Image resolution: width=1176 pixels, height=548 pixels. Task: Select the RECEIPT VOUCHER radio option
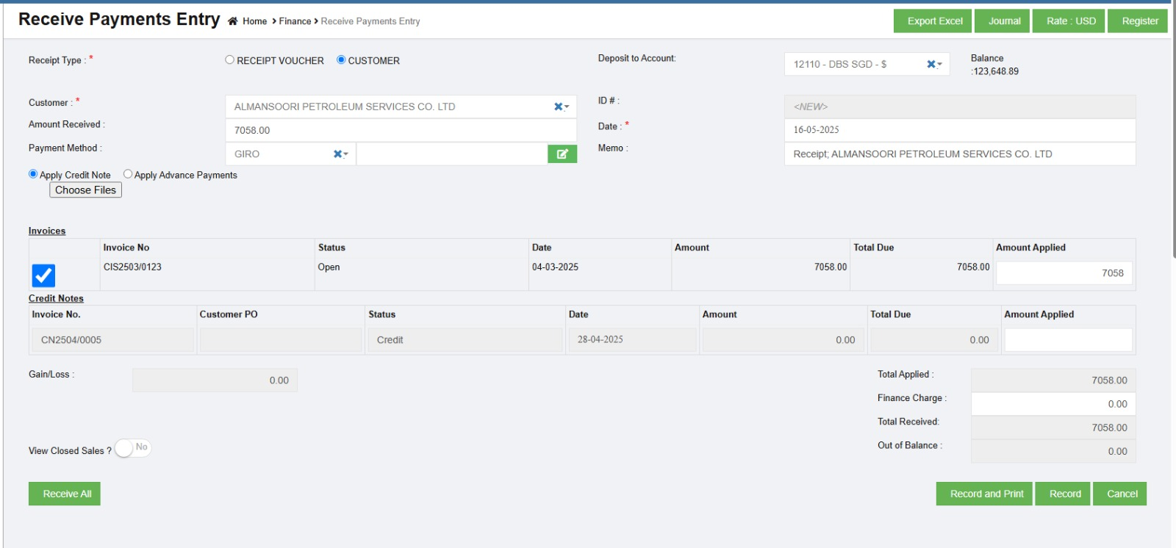click(x=229, y=60)
